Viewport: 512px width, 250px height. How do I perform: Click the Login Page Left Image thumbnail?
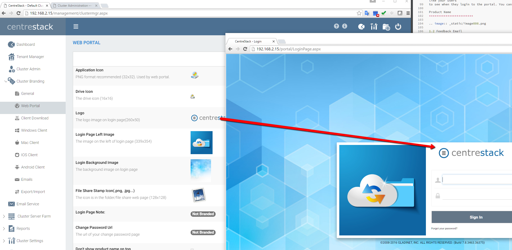click(202, 143)
